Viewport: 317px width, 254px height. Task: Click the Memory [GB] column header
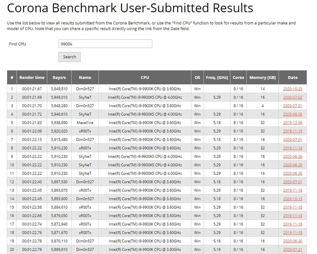[x=263, y=77]
